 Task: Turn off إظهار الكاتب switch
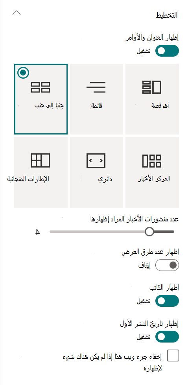pyautogui.click(x=167, y=301)
